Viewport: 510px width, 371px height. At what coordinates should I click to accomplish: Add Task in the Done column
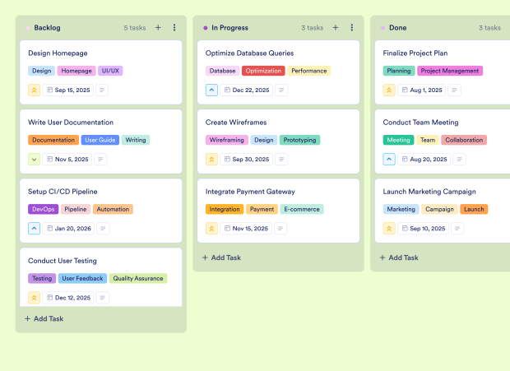400,257
